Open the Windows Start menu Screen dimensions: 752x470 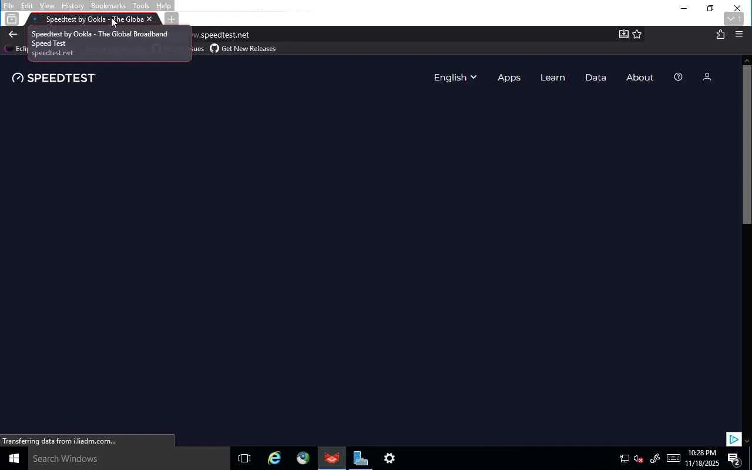tap(14, 458)
